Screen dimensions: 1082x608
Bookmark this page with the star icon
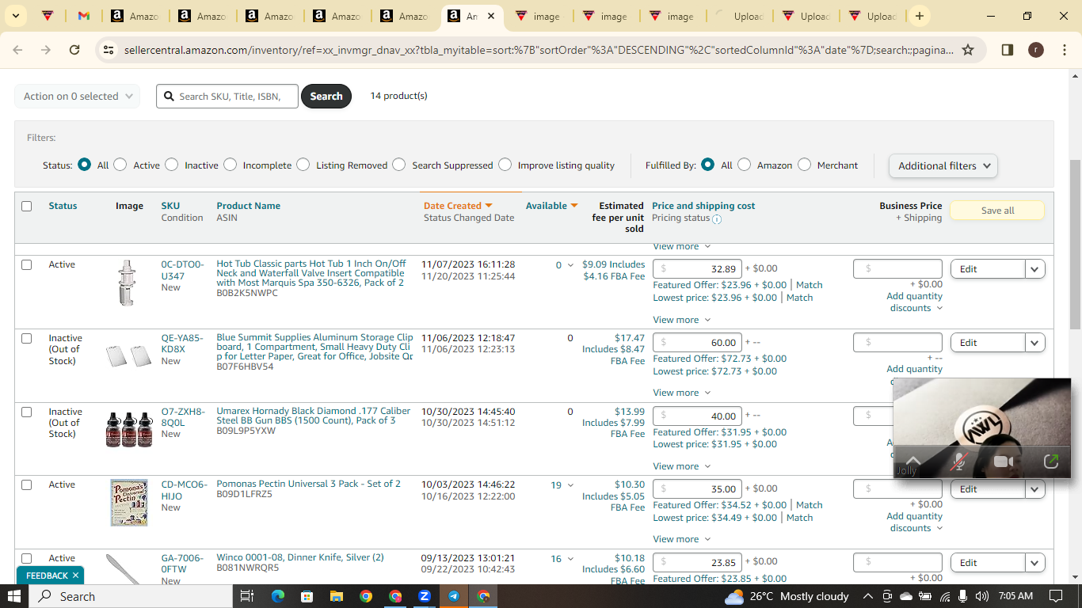(968, 50)
